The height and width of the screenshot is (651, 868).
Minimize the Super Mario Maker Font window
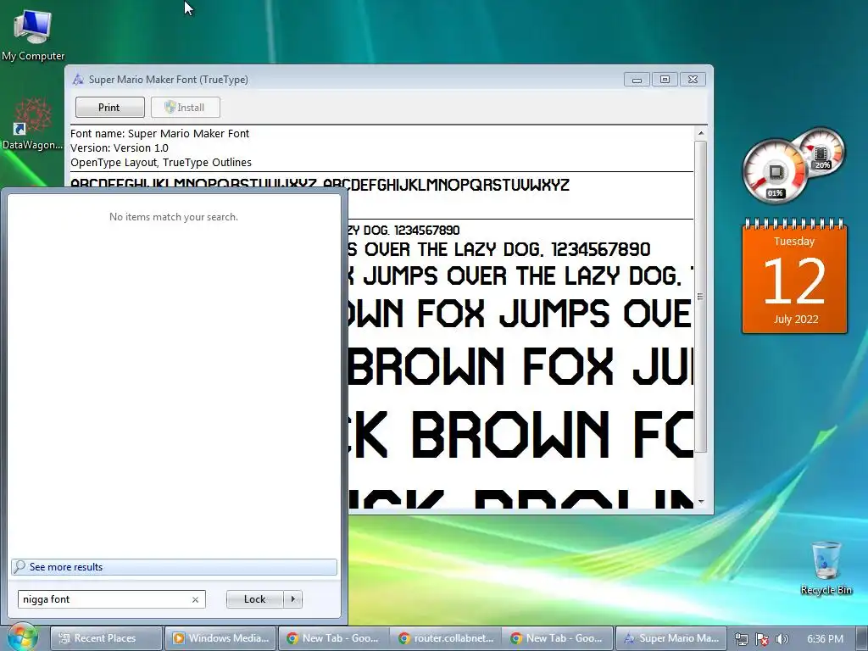637,80
